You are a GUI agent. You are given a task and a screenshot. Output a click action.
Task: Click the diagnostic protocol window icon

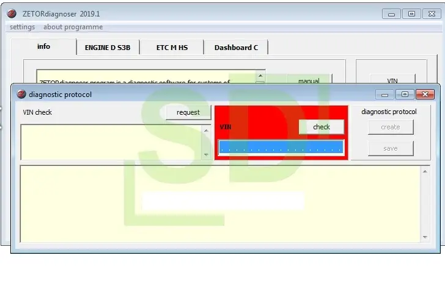(21, 94)
